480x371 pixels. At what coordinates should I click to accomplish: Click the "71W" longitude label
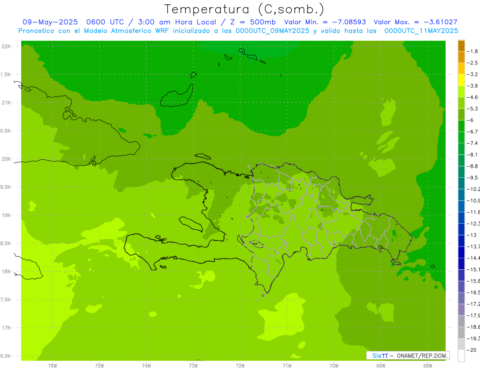pyautogui.click(x=287, y=366)
